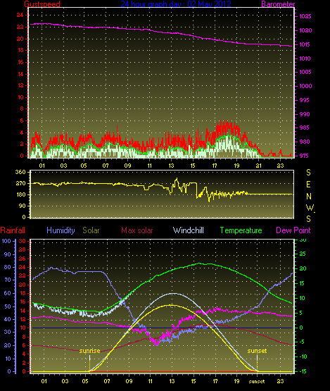
Task: Click hour 07 under the gust speed graph
Action: click(106, 166)
